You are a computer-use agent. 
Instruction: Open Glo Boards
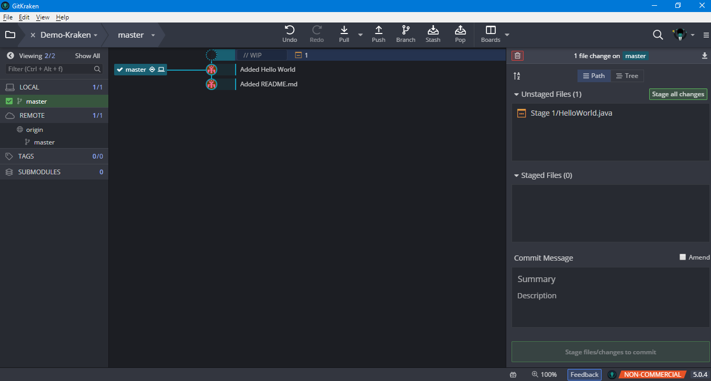click(491, 34)
